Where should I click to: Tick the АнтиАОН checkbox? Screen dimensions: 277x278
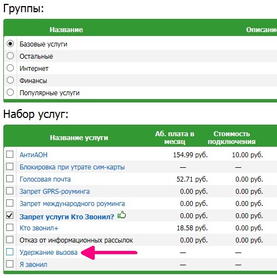tap(9, 155)
